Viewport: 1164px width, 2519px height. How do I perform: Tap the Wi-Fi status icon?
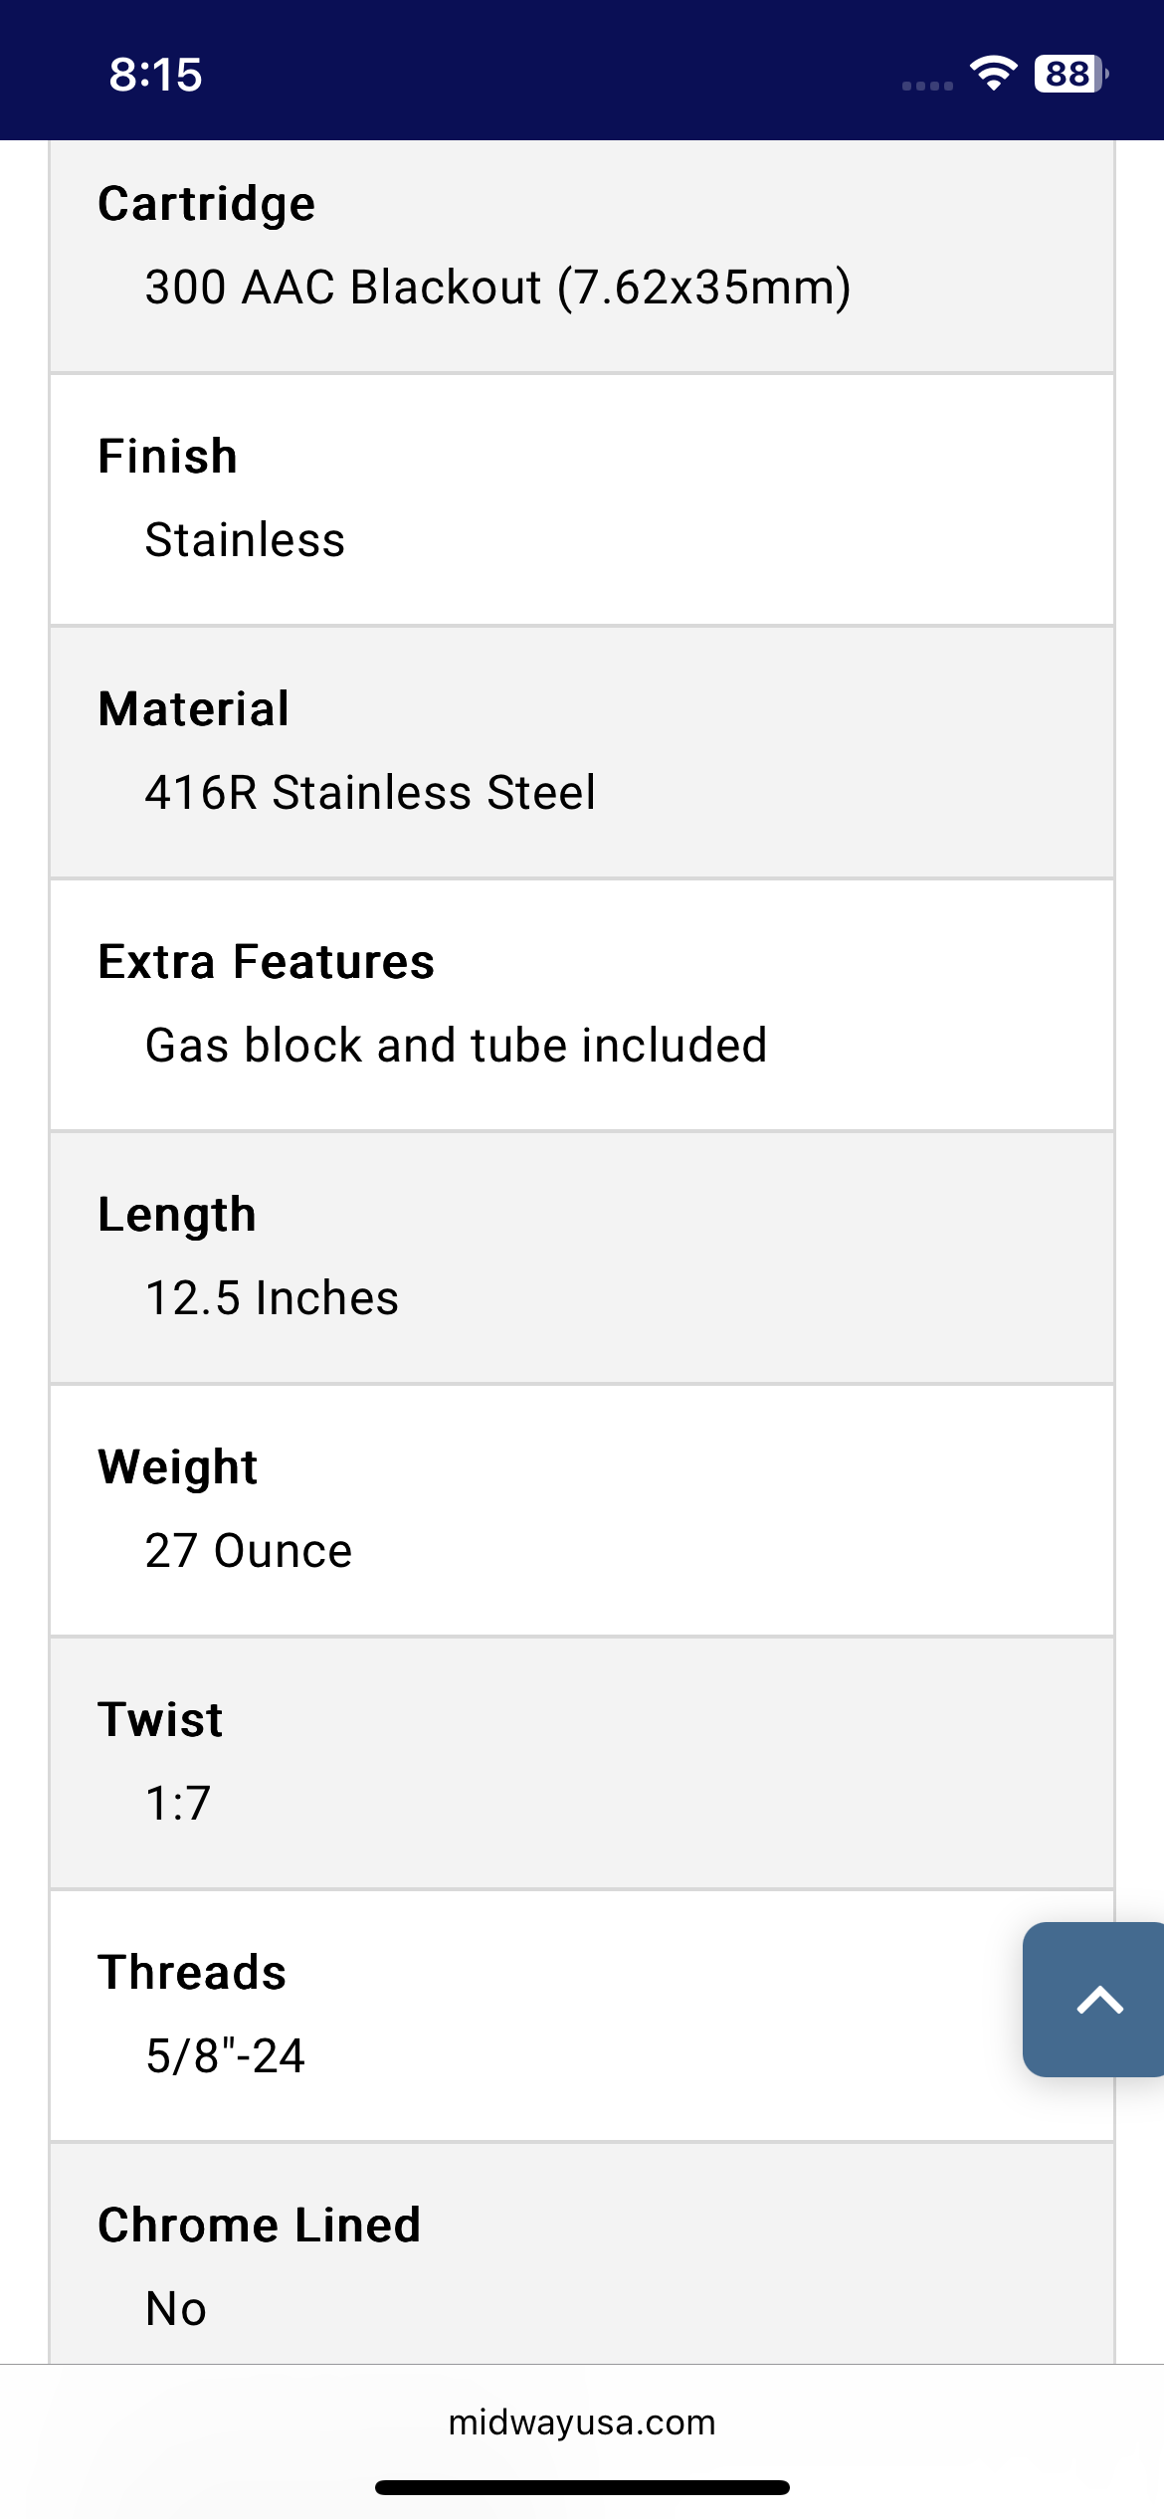coord(993,74)
